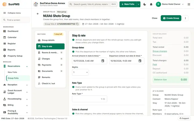Click the + New Folio button

pyautogui.click(x=128, y=4)
